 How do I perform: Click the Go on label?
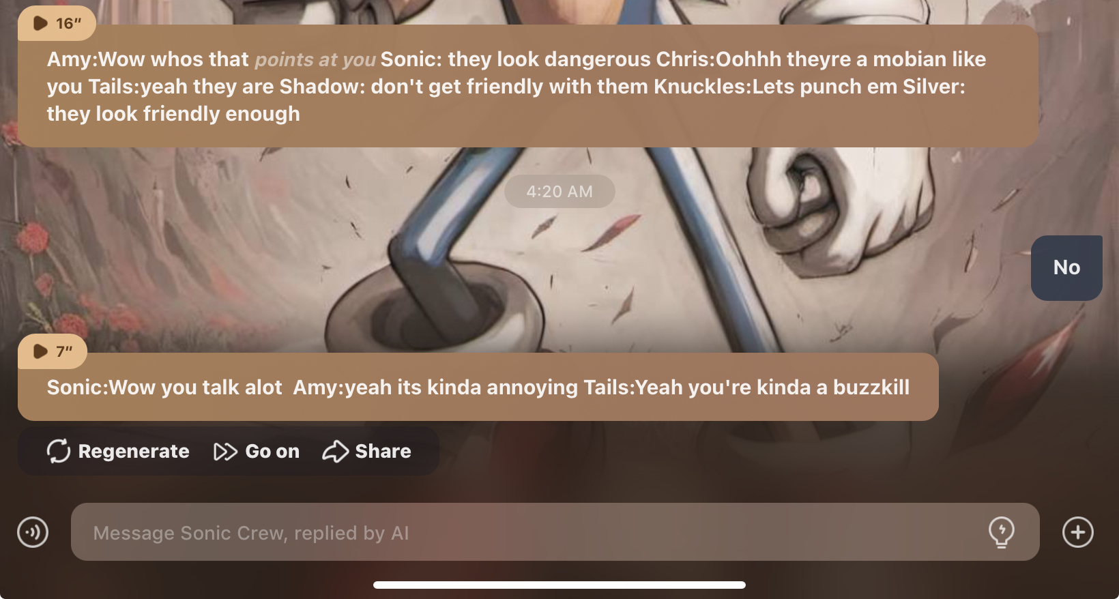(272, 452)
